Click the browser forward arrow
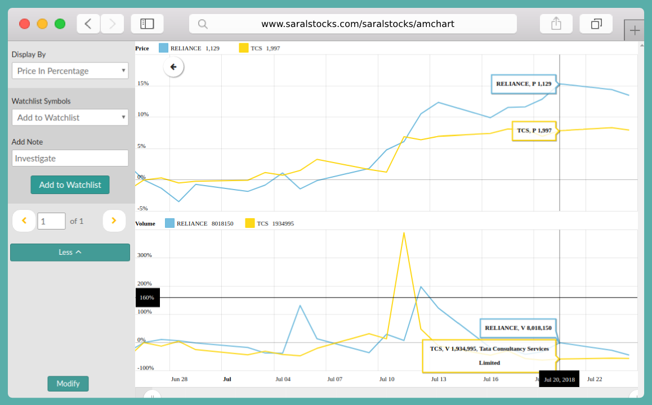652x405 pixels. tap(112, 24)
